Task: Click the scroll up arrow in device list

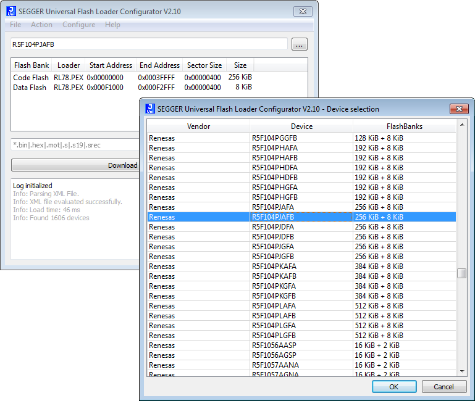Action: (x=462, y=125)
